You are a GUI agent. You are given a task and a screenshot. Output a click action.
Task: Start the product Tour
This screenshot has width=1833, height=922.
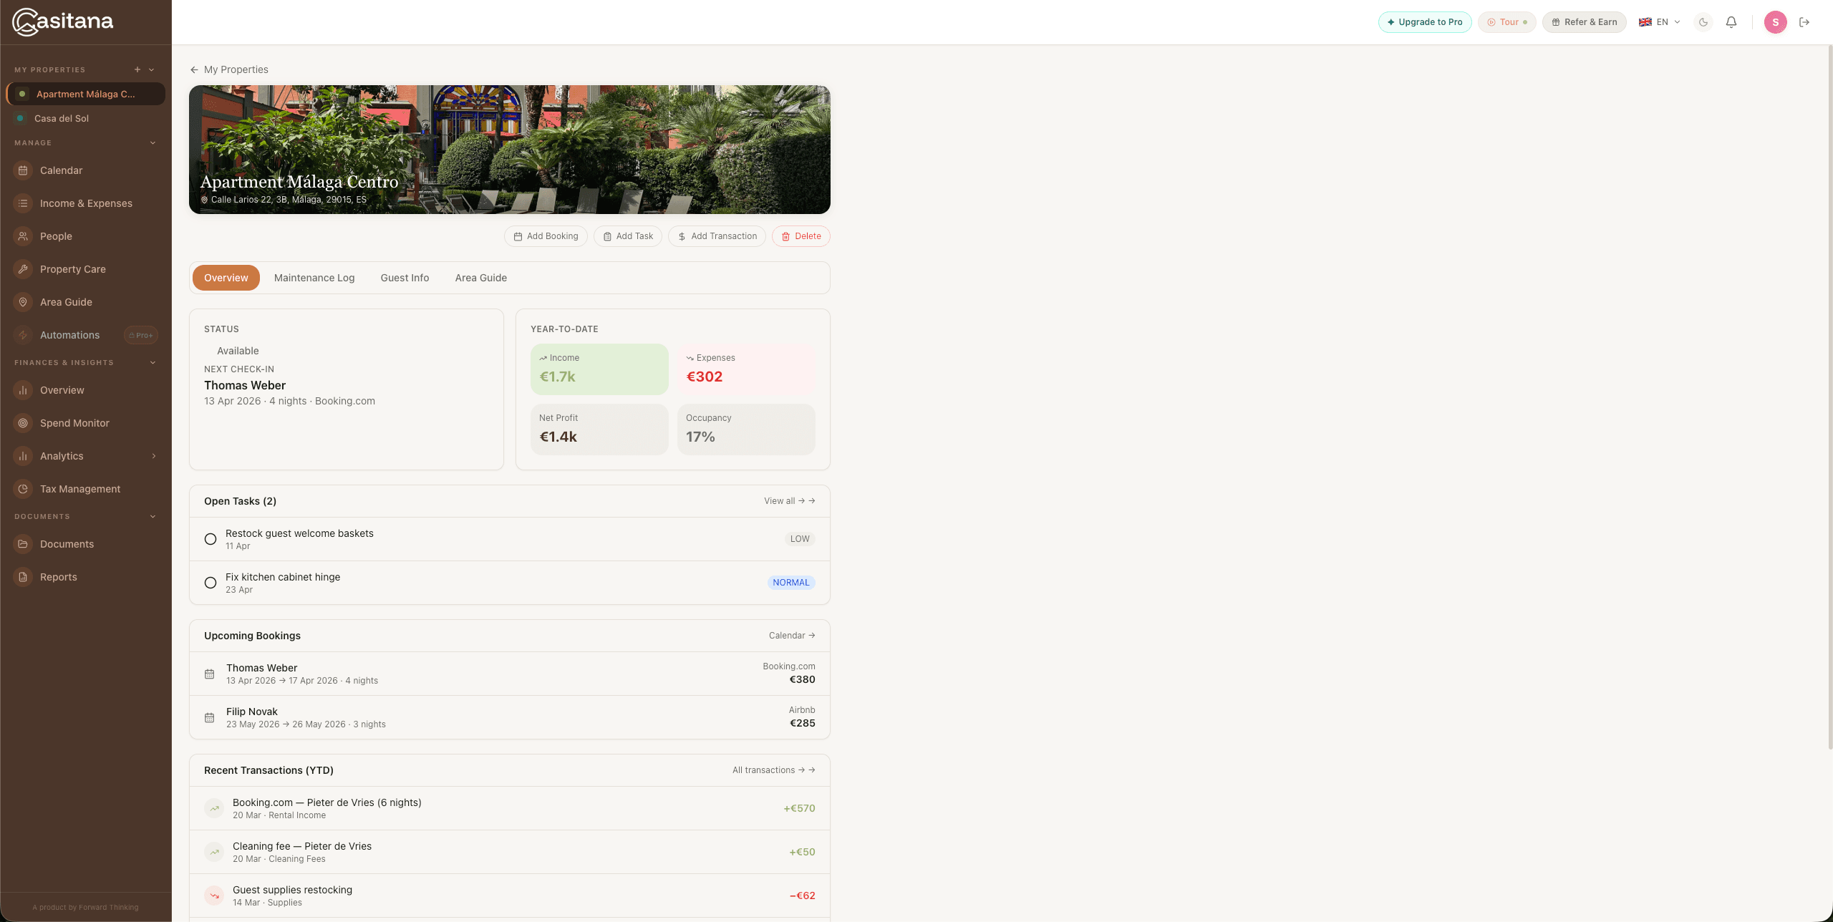[x=1507, y=22]
